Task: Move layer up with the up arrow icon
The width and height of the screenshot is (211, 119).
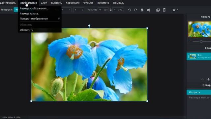Action: 202,79
